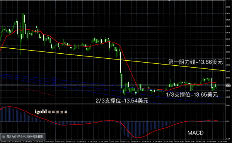232x143 pixels.
Task: Click the current price marker 13.74
Action: point(228,85)
